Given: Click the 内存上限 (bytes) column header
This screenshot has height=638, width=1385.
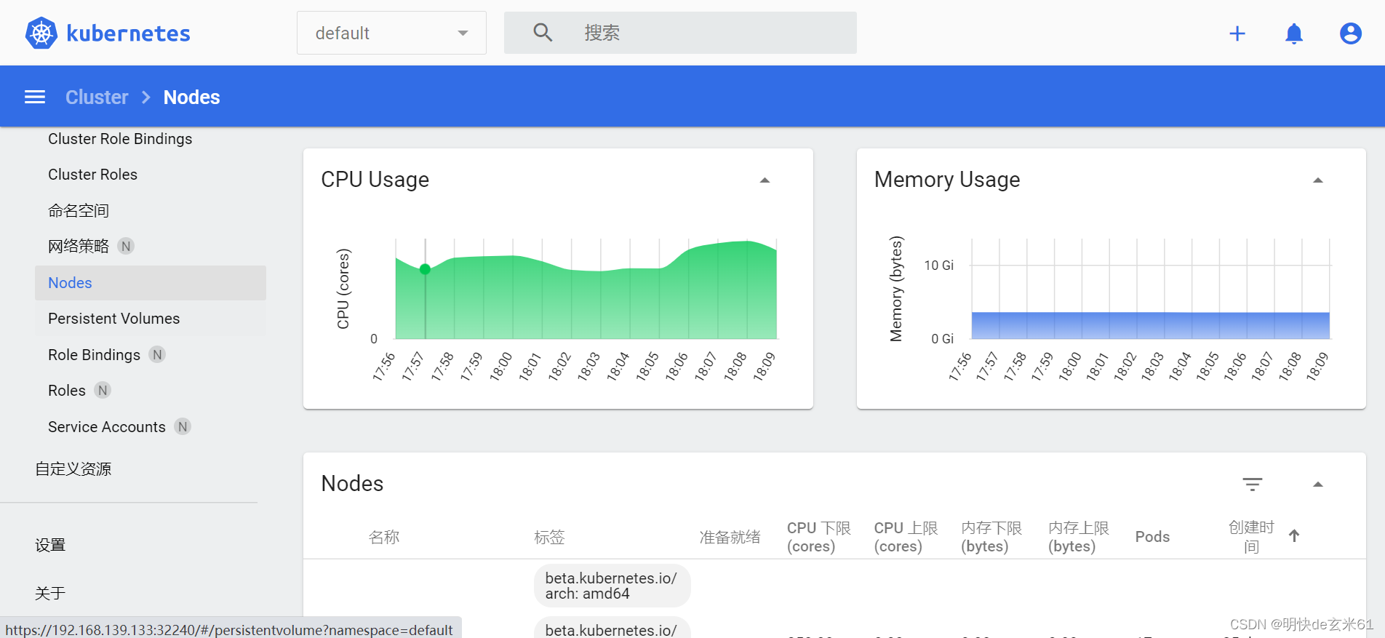Looking at the screenshot, I should pyautogui.click(x=1079, y=537).
